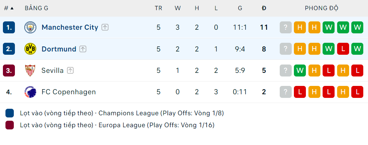Click the Dortmund team name
This screenshot has height=145, width=368.
click(59, 49)
